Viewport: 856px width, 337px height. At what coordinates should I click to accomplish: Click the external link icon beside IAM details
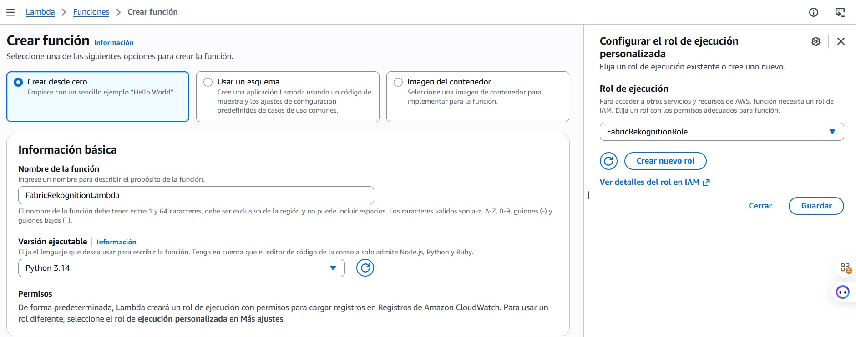pos(706,183)
